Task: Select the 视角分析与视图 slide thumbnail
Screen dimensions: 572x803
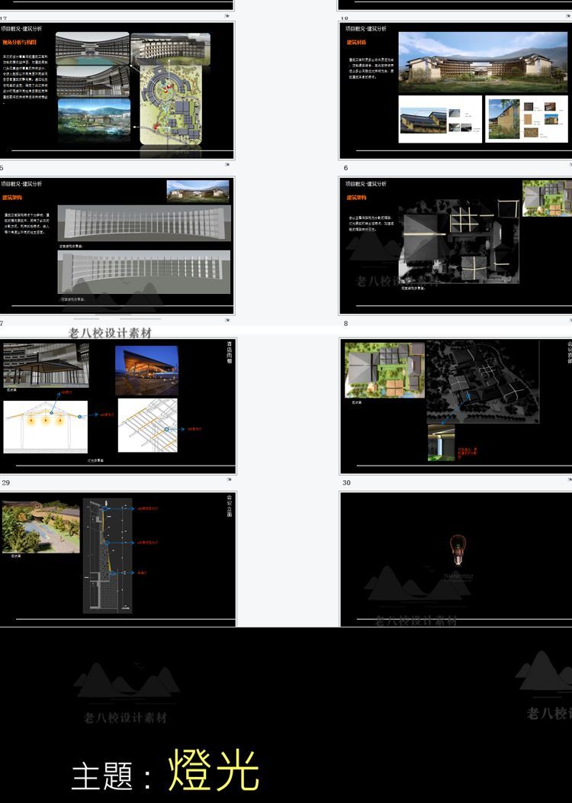Action: 117,89
